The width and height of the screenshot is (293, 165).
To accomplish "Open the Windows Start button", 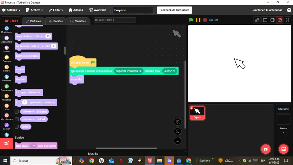I will [x=5, y=161].
